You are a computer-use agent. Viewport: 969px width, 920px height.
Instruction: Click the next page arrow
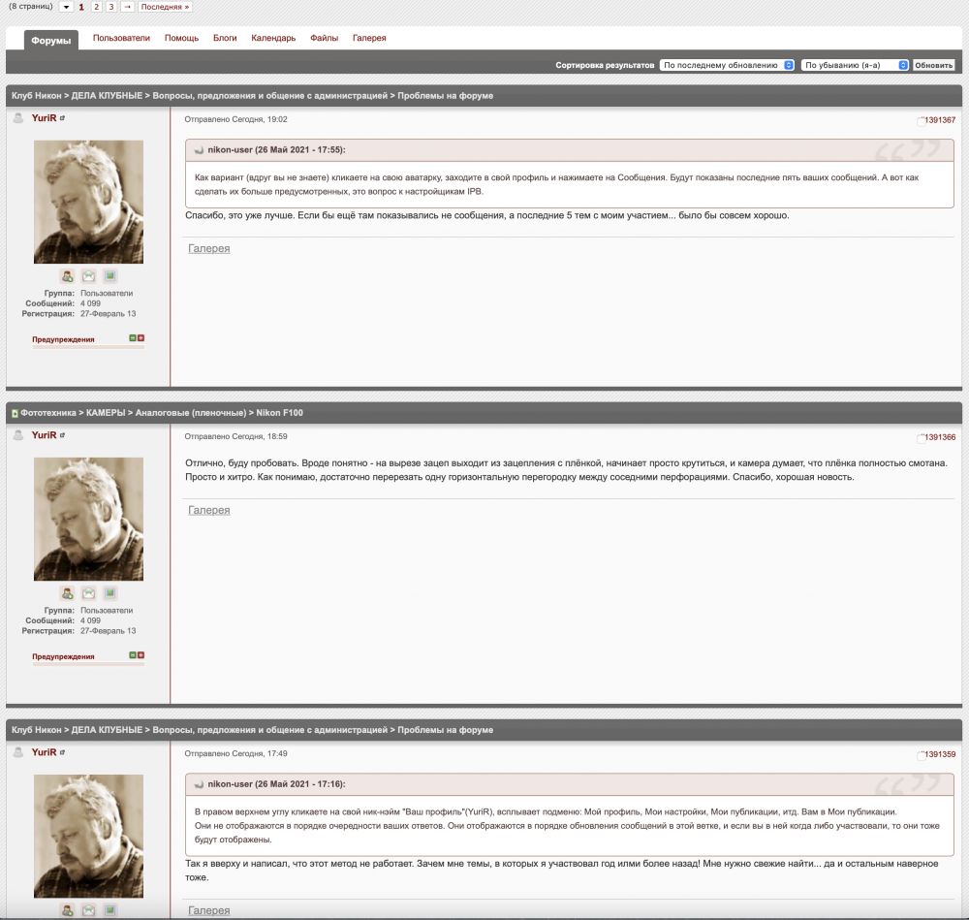click(x=127, y=7)
